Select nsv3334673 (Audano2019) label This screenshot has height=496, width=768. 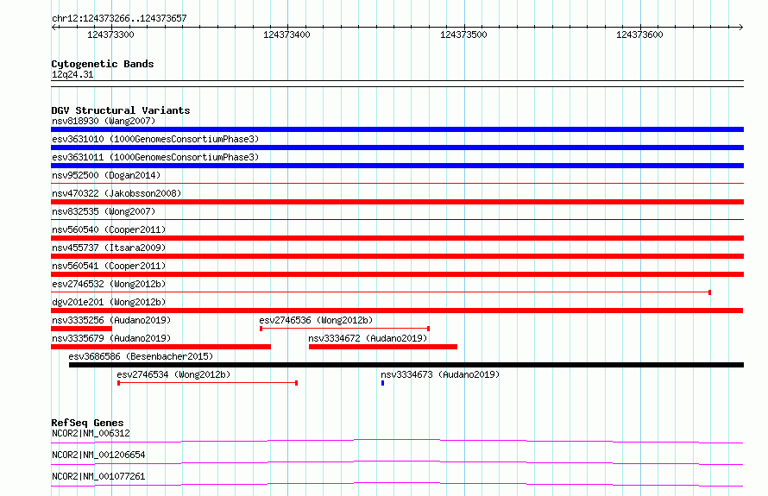[440, 374]
